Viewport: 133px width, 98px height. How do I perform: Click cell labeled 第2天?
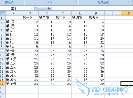click(14, 26)
